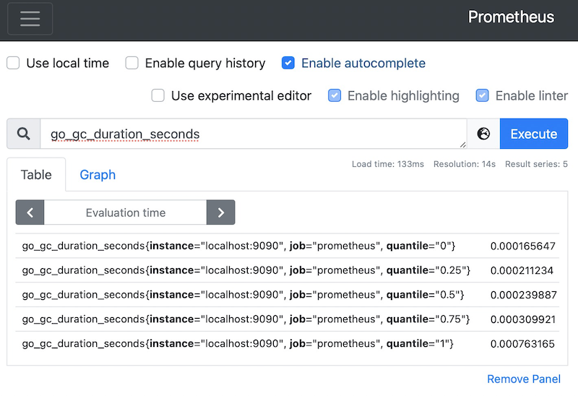Click the search magnifier icon
Image resolution: width=578 pixels, height=396 pixels.
click(x=24, y=134)
